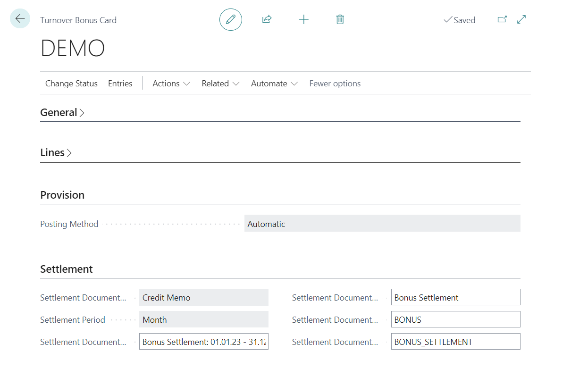Open the Related dropdown menu
571x377 pixels.
[220, 84]
